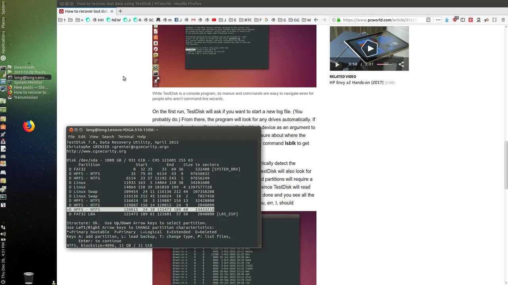This screenshot has width=508, height=285.
Task: Play the related video with center play button
Action: pyautogui.click(x=369, y=49)
